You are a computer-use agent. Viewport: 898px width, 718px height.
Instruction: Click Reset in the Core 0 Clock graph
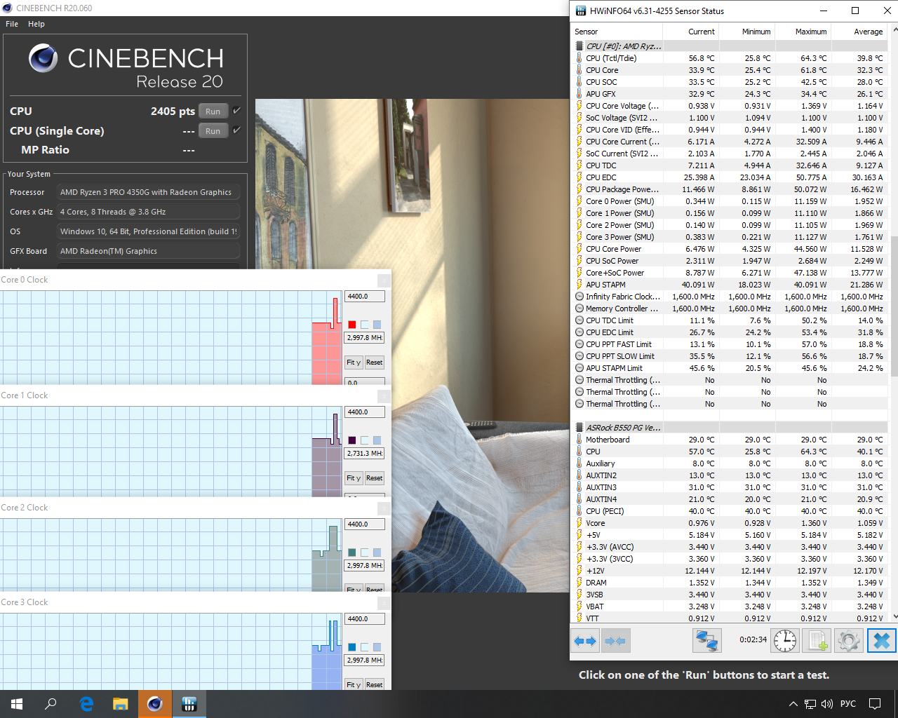(375, 363)
